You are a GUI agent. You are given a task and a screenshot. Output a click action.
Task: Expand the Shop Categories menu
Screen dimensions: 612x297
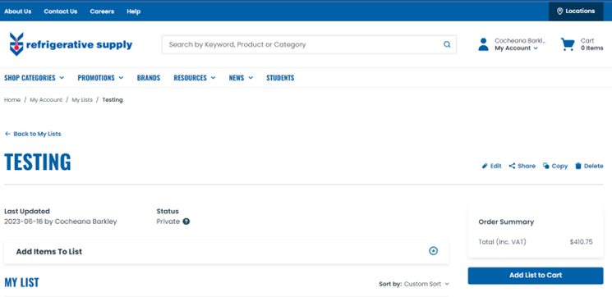coord(35,78)
